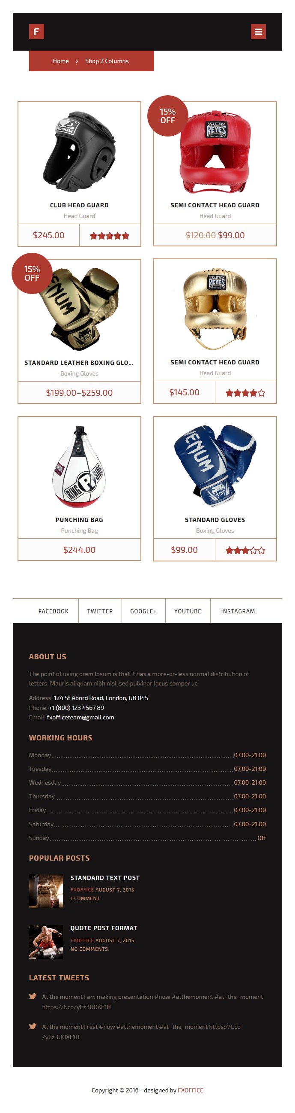Go to Home breadcrumb link
The height and width of the screenshot is (1113, 295).
click(x=61, y=61)
